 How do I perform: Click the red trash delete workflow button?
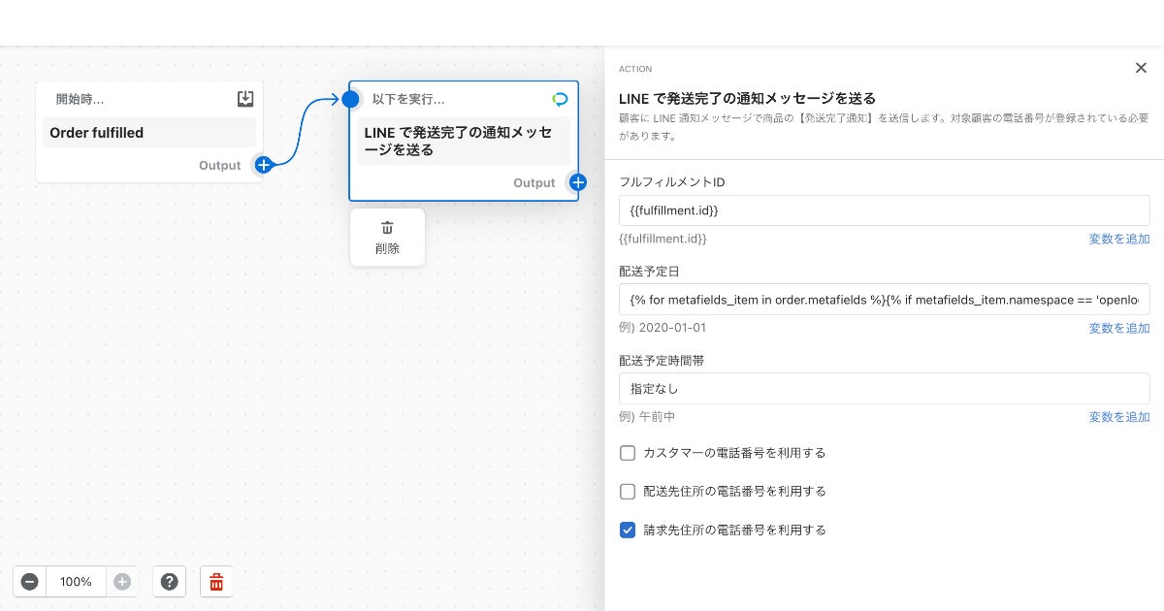[216, 582]
